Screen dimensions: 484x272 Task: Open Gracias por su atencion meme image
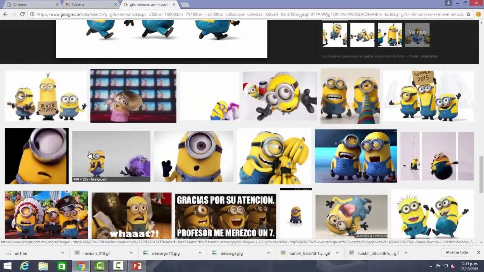pos(225,216)
